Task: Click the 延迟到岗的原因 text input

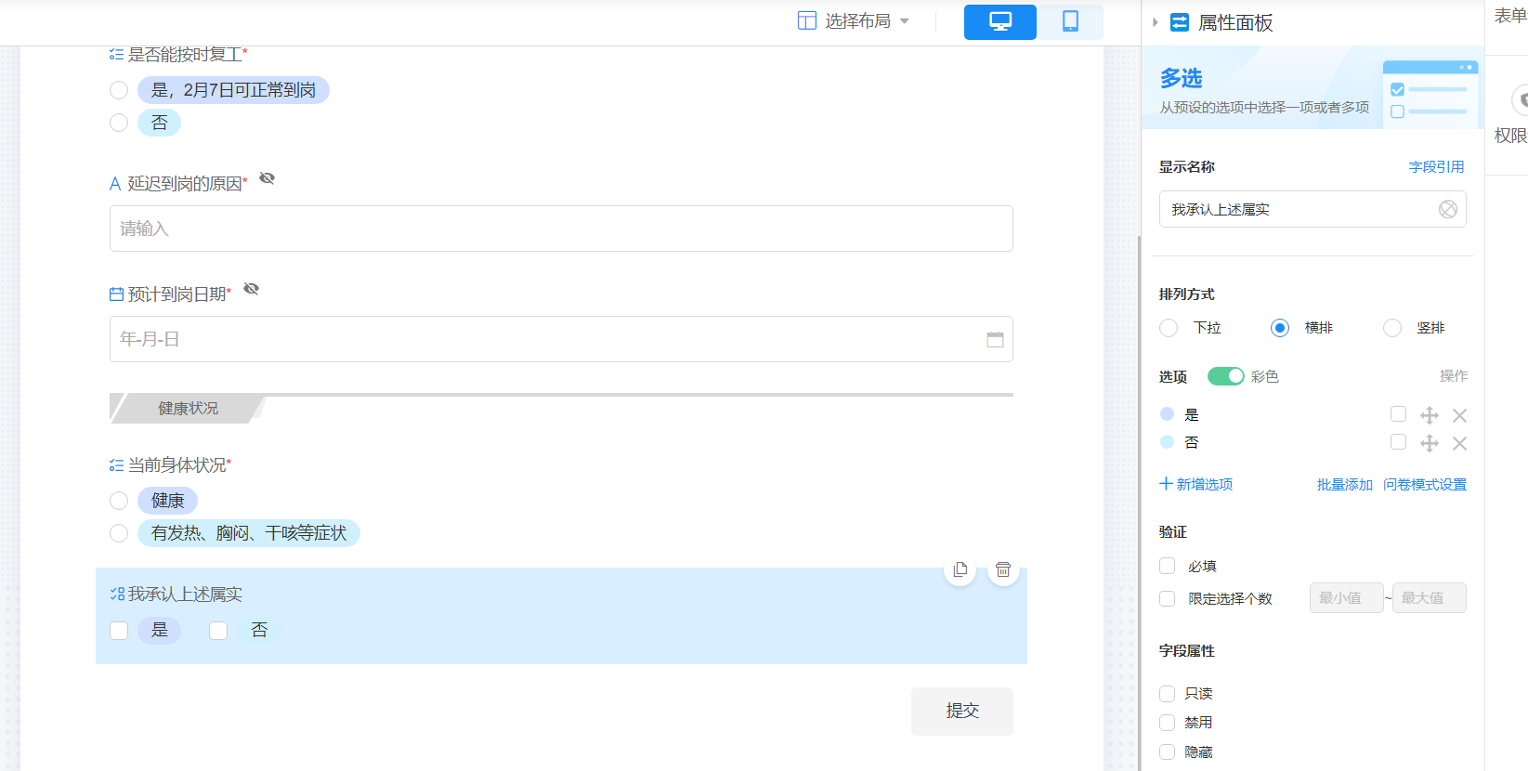Action: point(561,229)
